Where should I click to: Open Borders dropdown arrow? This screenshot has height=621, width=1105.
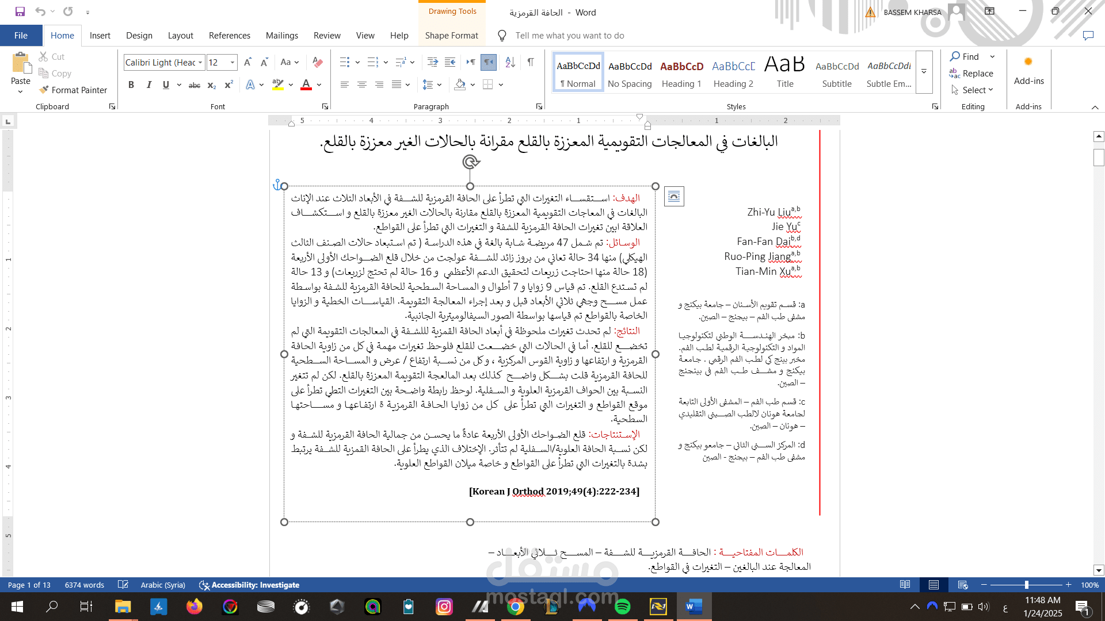tap(501, 85)
